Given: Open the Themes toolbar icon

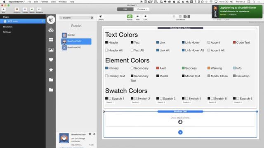Looking at the screenshot, I should tap(25, 9).
